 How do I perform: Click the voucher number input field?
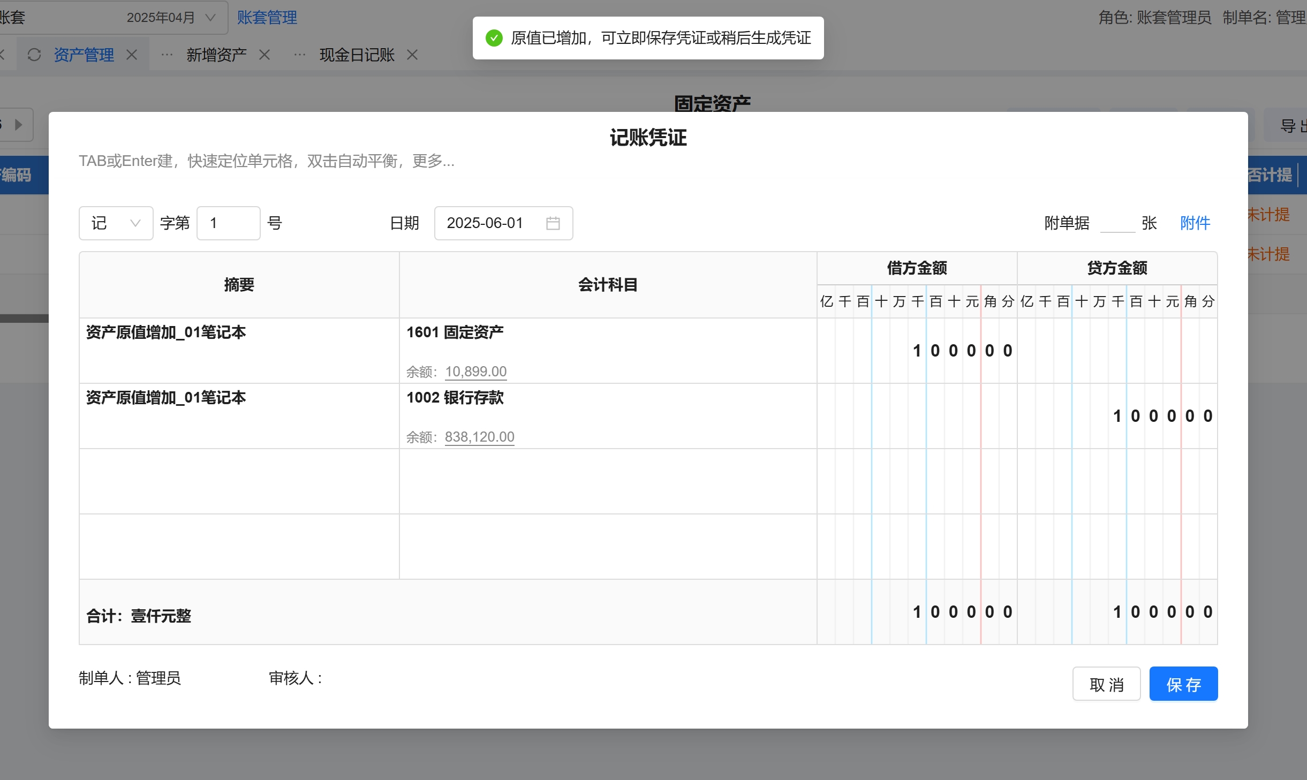click(228, 223)
